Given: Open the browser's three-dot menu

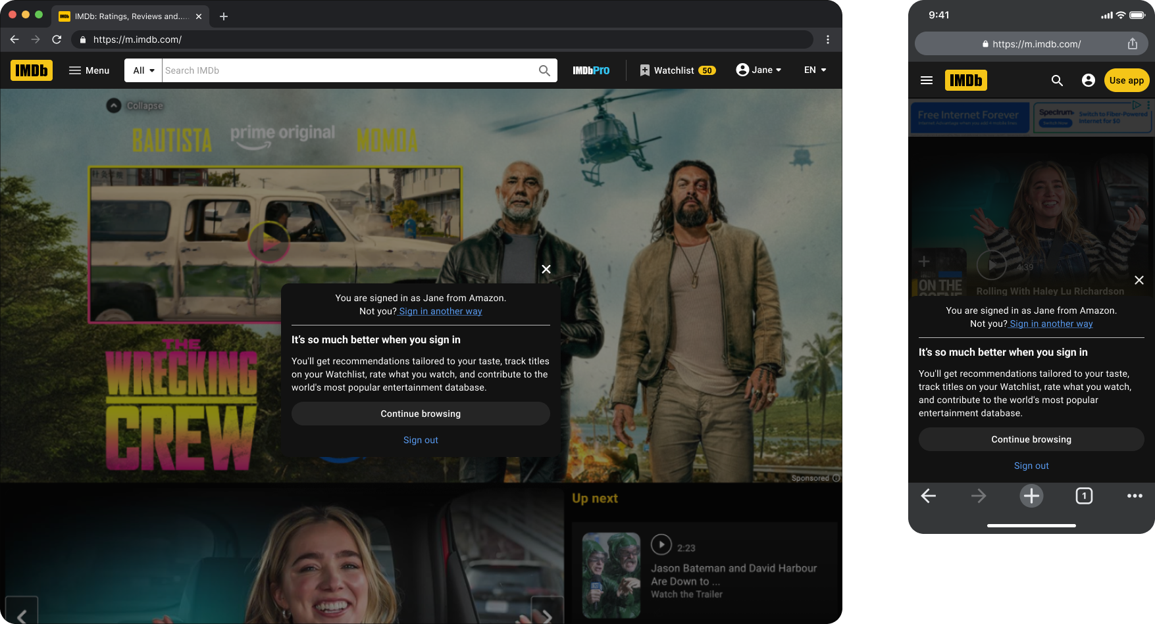Looking at the screenshot, I should 828,39.
